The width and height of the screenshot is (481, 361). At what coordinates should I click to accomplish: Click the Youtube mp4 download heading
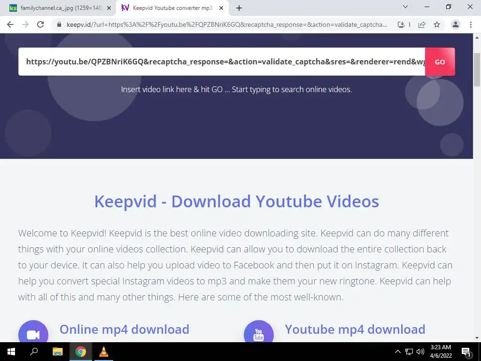tap(355, 330)
